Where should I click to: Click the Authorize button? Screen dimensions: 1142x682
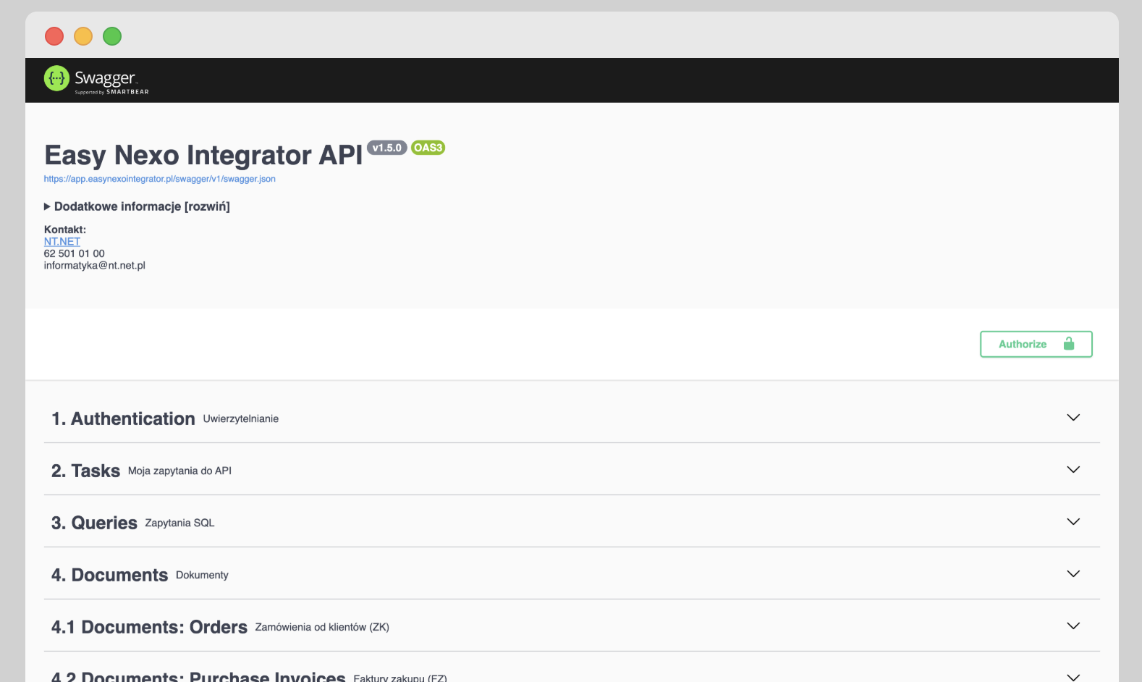pos(1036,344)
